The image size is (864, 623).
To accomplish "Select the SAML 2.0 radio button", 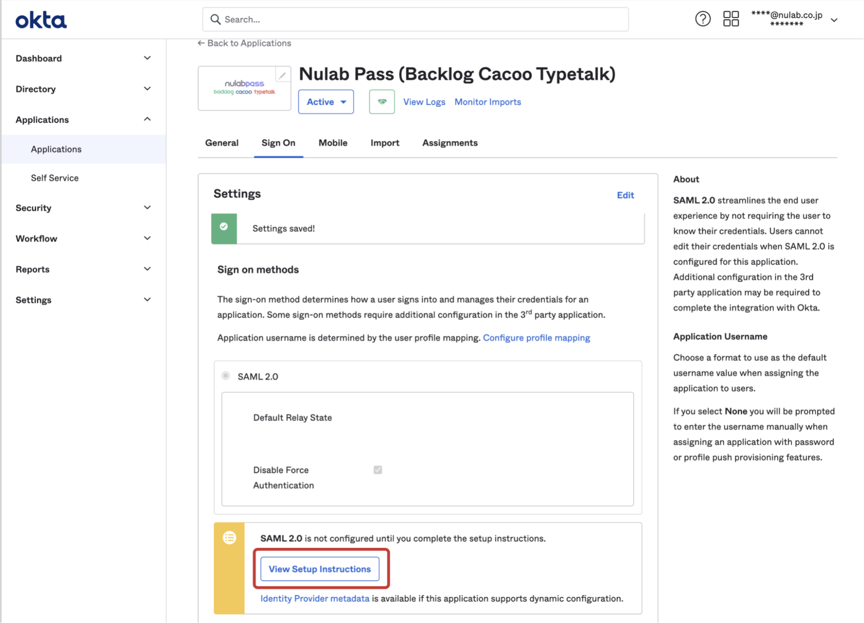I will coord(226,376).
